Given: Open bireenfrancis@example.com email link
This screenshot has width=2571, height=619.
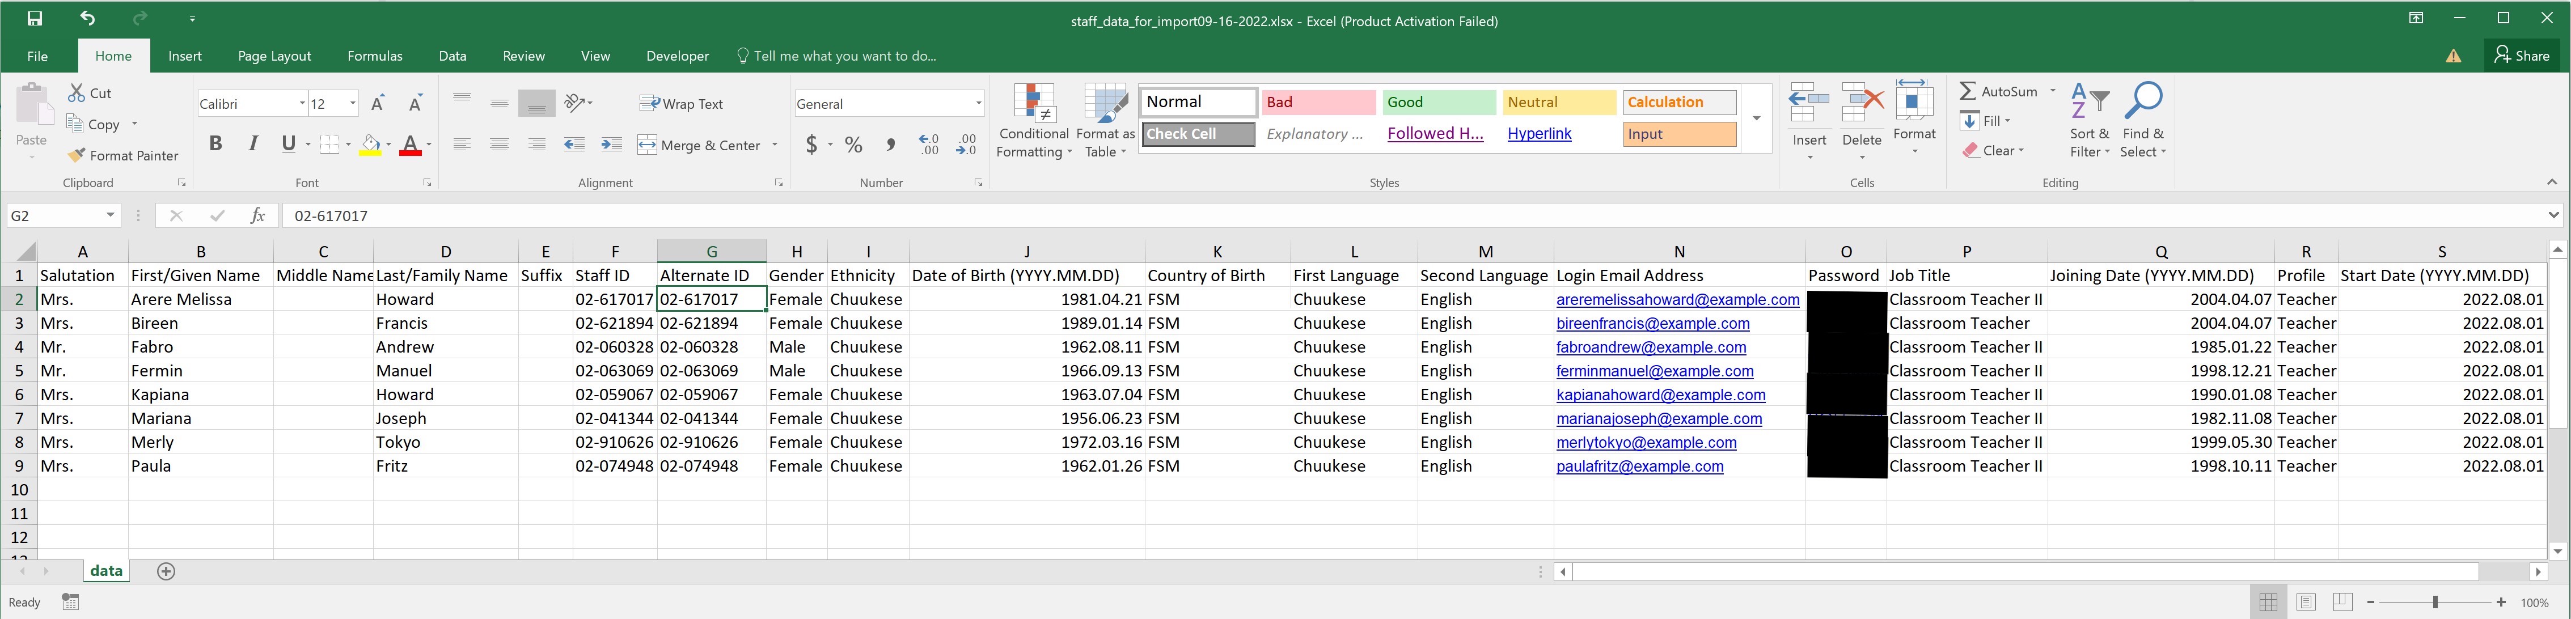Looking at the screenshot, I should click(1652, 324).
